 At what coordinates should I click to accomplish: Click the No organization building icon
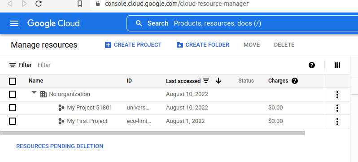(44, 94)
